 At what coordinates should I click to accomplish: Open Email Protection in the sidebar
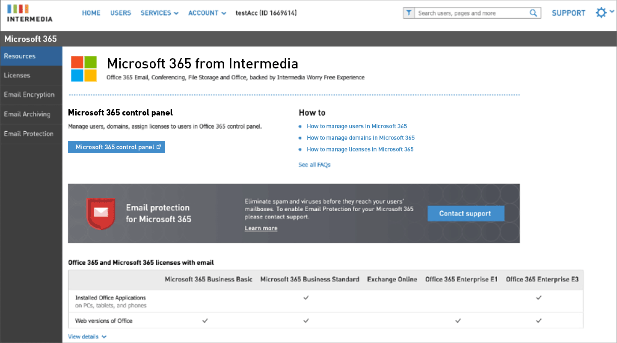[31, 134]
